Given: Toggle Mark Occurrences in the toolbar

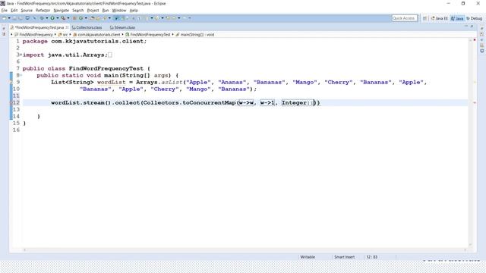Looking at the screenshot, I should [x=116, y=18].
